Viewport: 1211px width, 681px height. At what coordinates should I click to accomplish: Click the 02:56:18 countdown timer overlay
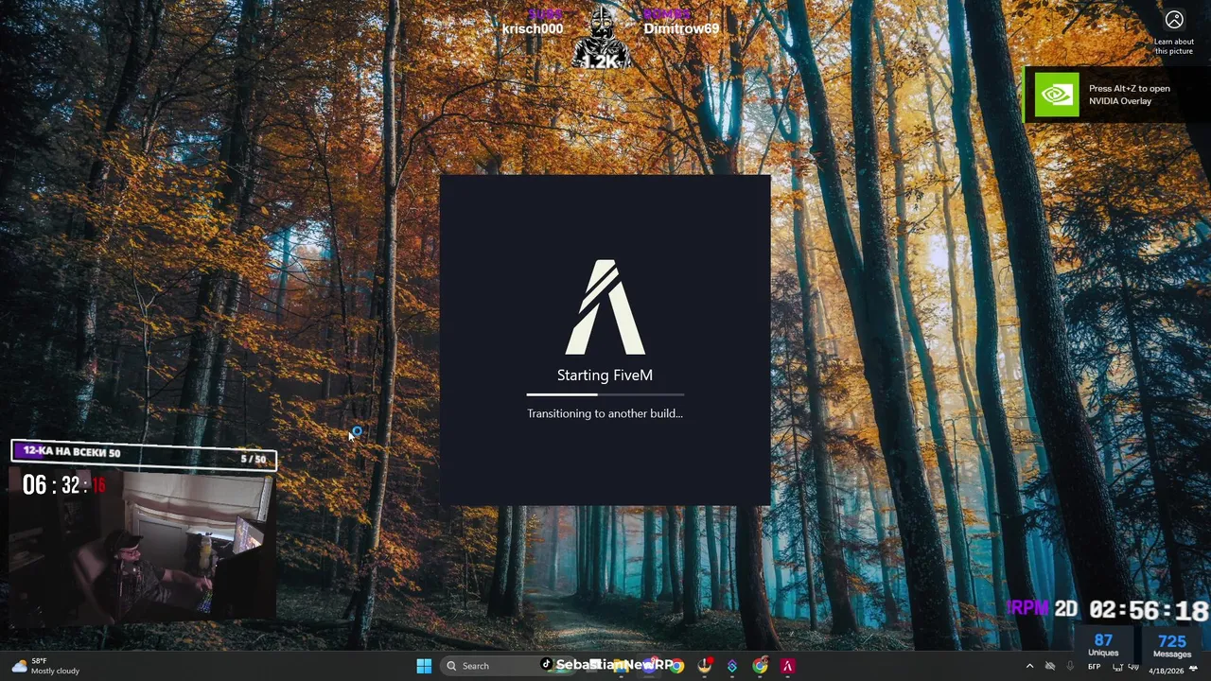pyautogui.click(x=1149, y=610)
